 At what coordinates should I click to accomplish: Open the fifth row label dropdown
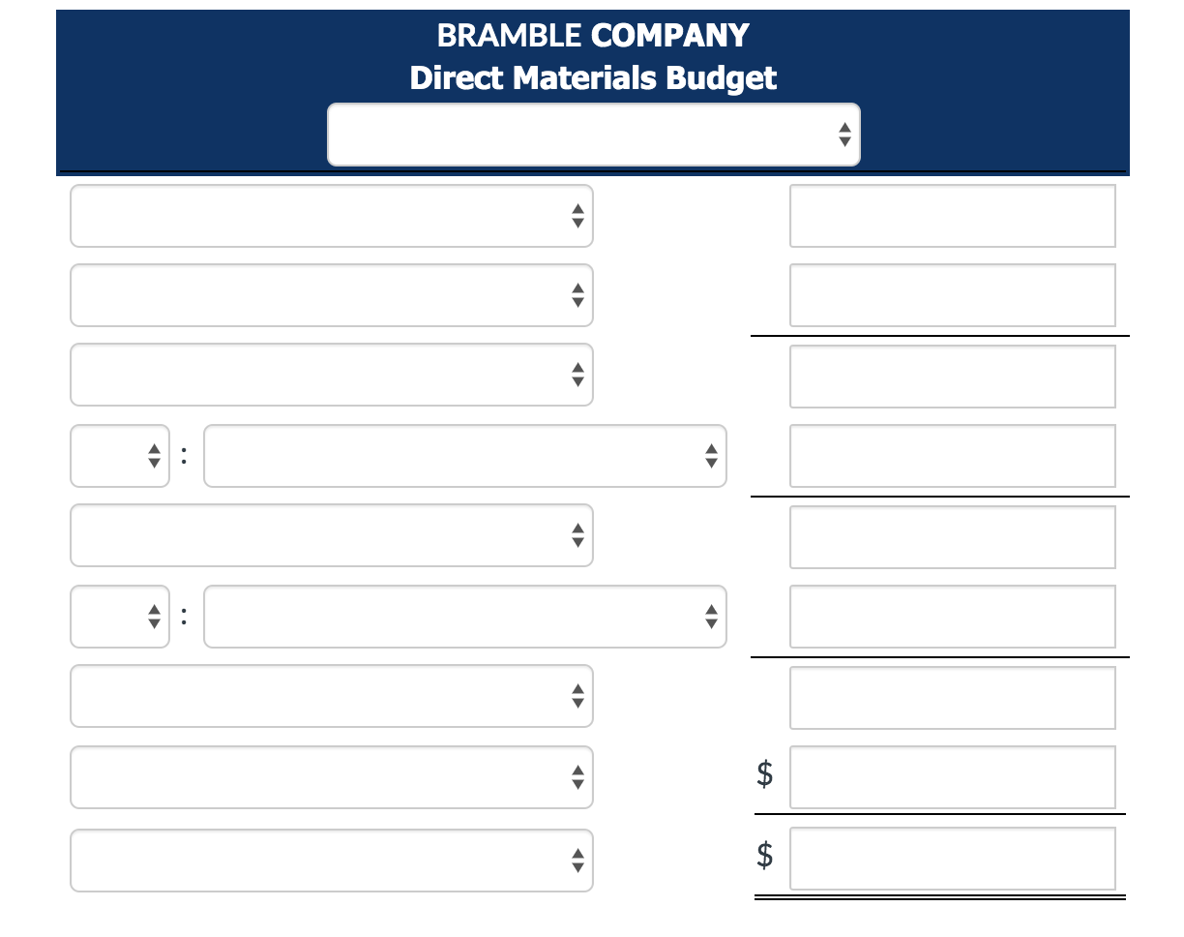[331, 535]
